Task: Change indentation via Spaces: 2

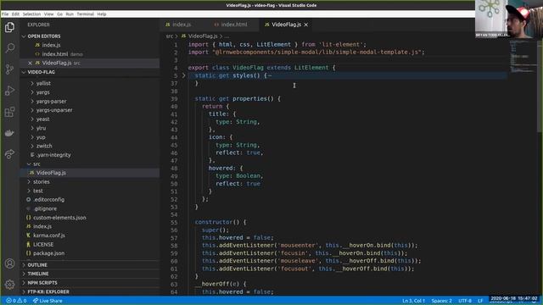Action: (x=441, y=301)
